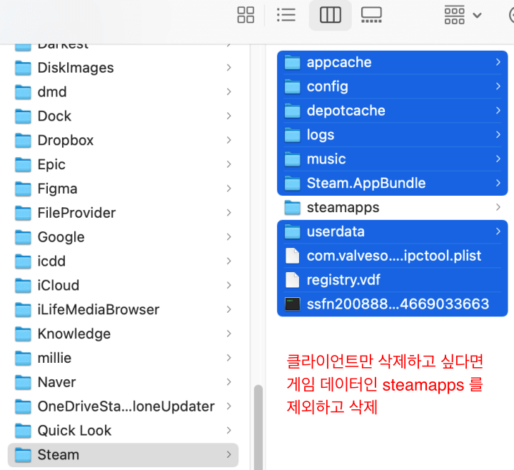Click the Figma folder icon

[x=23, y=189]
